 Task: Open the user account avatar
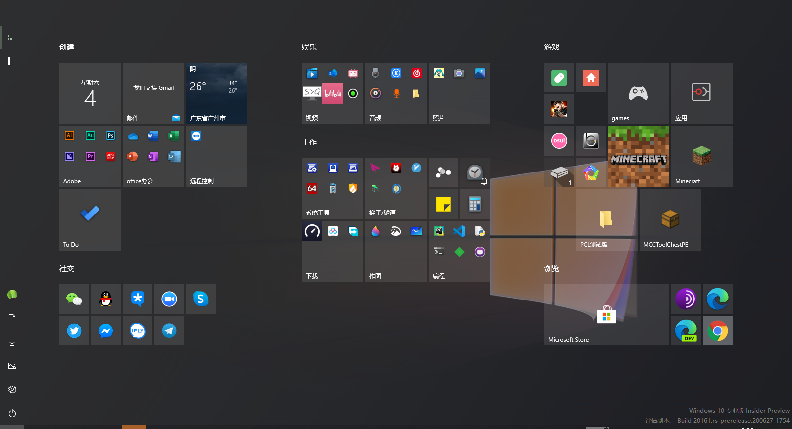12,295
